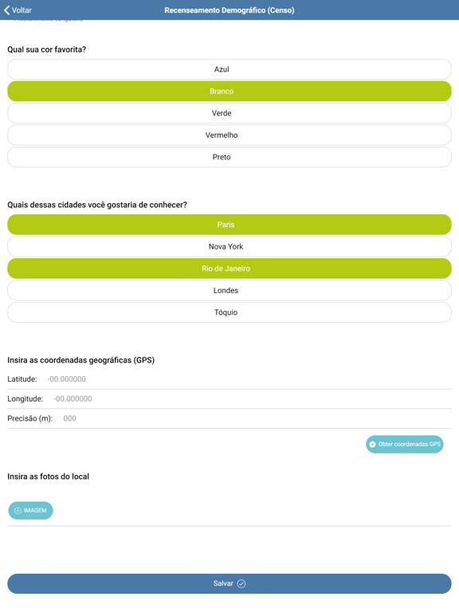Screen dimensions: 459x612
Task: Click the Obter coordenadas GPS button
Action: (x=404, y=444)
